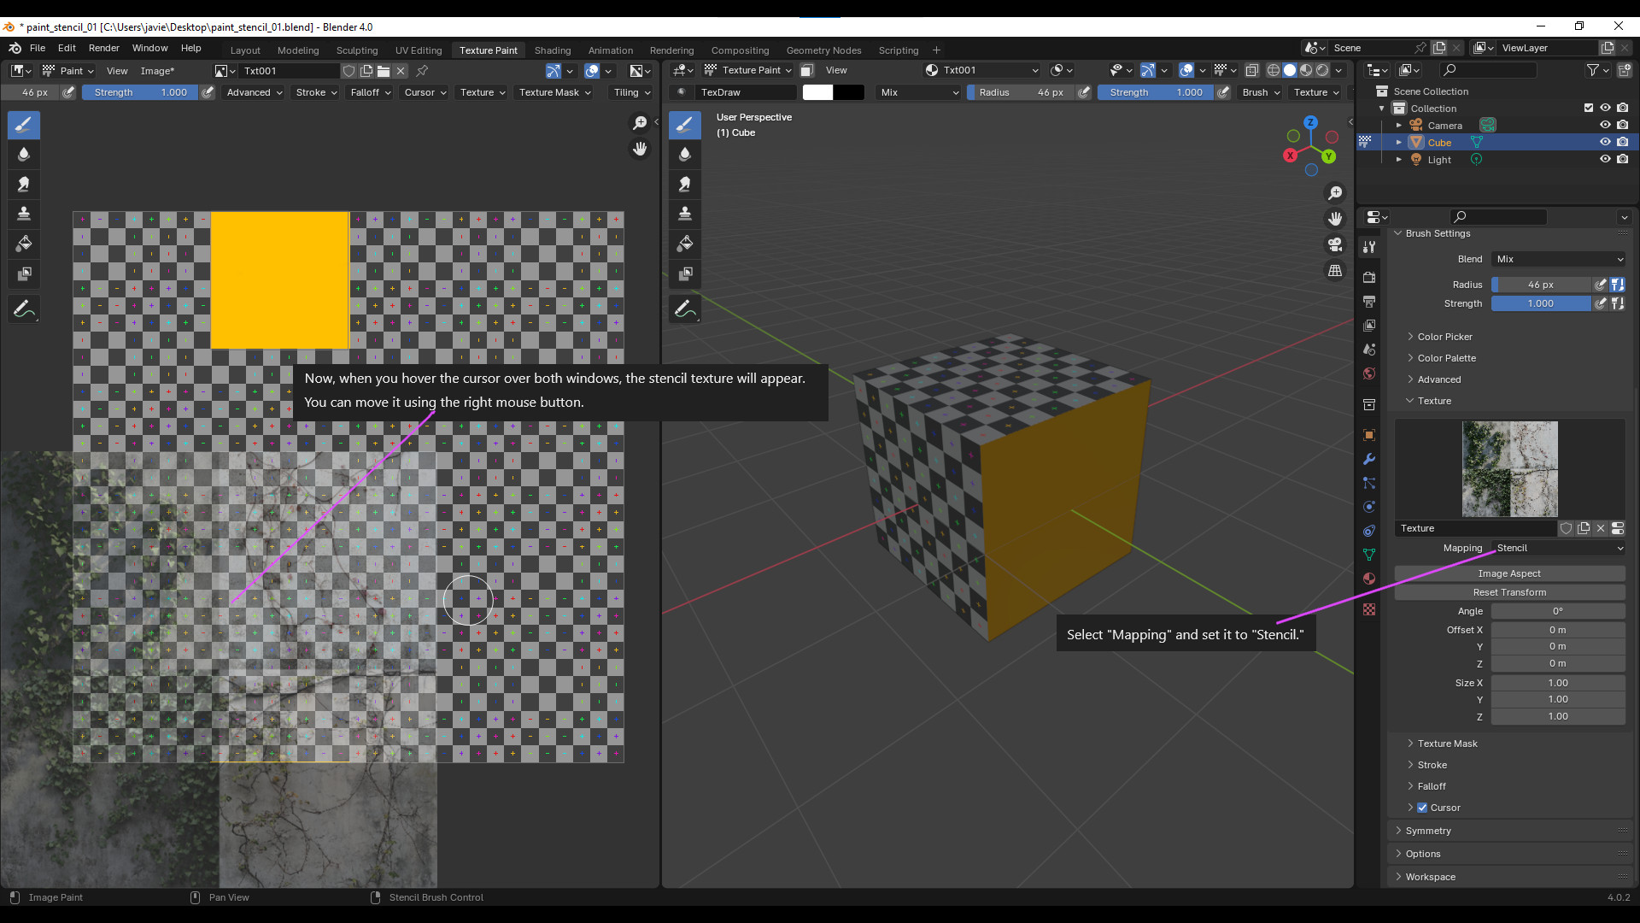This screenshot has height=923, width=1640.
Task: Adjust the Radius slider in Brush Settings
Action: tap(1541, 285)
